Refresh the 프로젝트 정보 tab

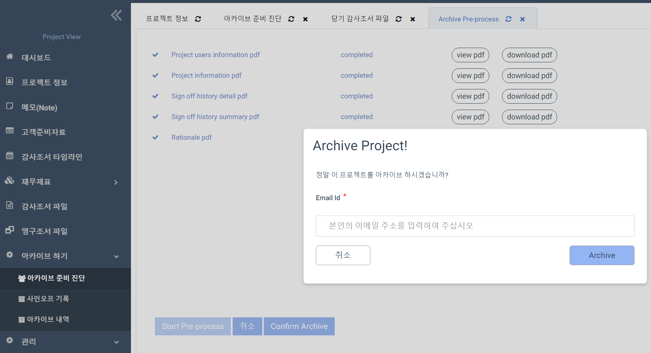(x=198, y=19)
